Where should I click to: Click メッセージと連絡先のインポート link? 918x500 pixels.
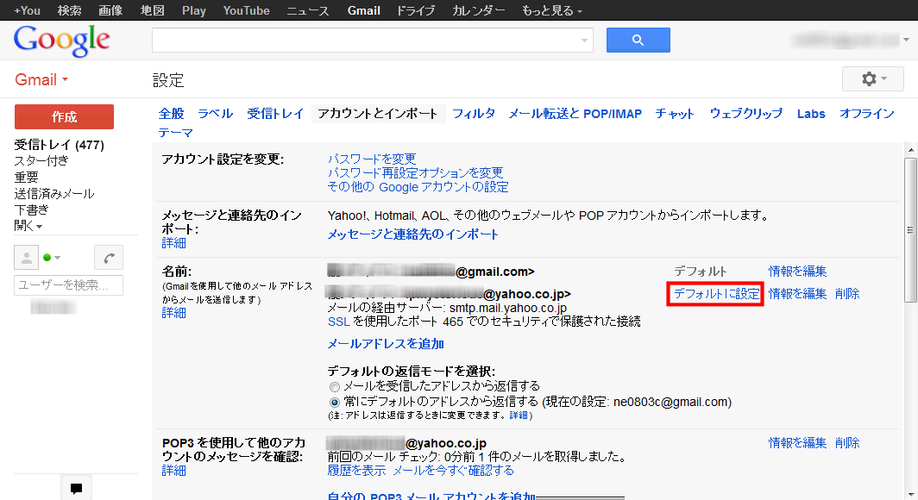[412, 234]
